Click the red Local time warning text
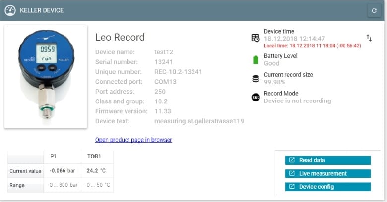 click(x=312, y=46)
